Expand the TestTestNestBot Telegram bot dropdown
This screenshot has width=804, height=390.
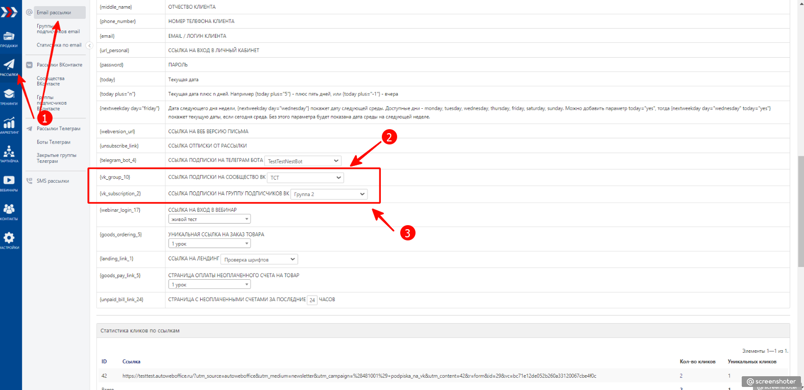pos(303,161)
